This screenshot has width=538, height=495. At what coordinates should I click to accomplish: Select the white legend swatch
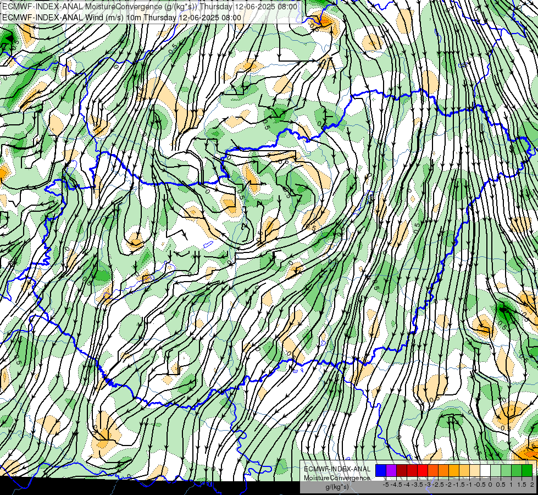click(x=485, y=470)
